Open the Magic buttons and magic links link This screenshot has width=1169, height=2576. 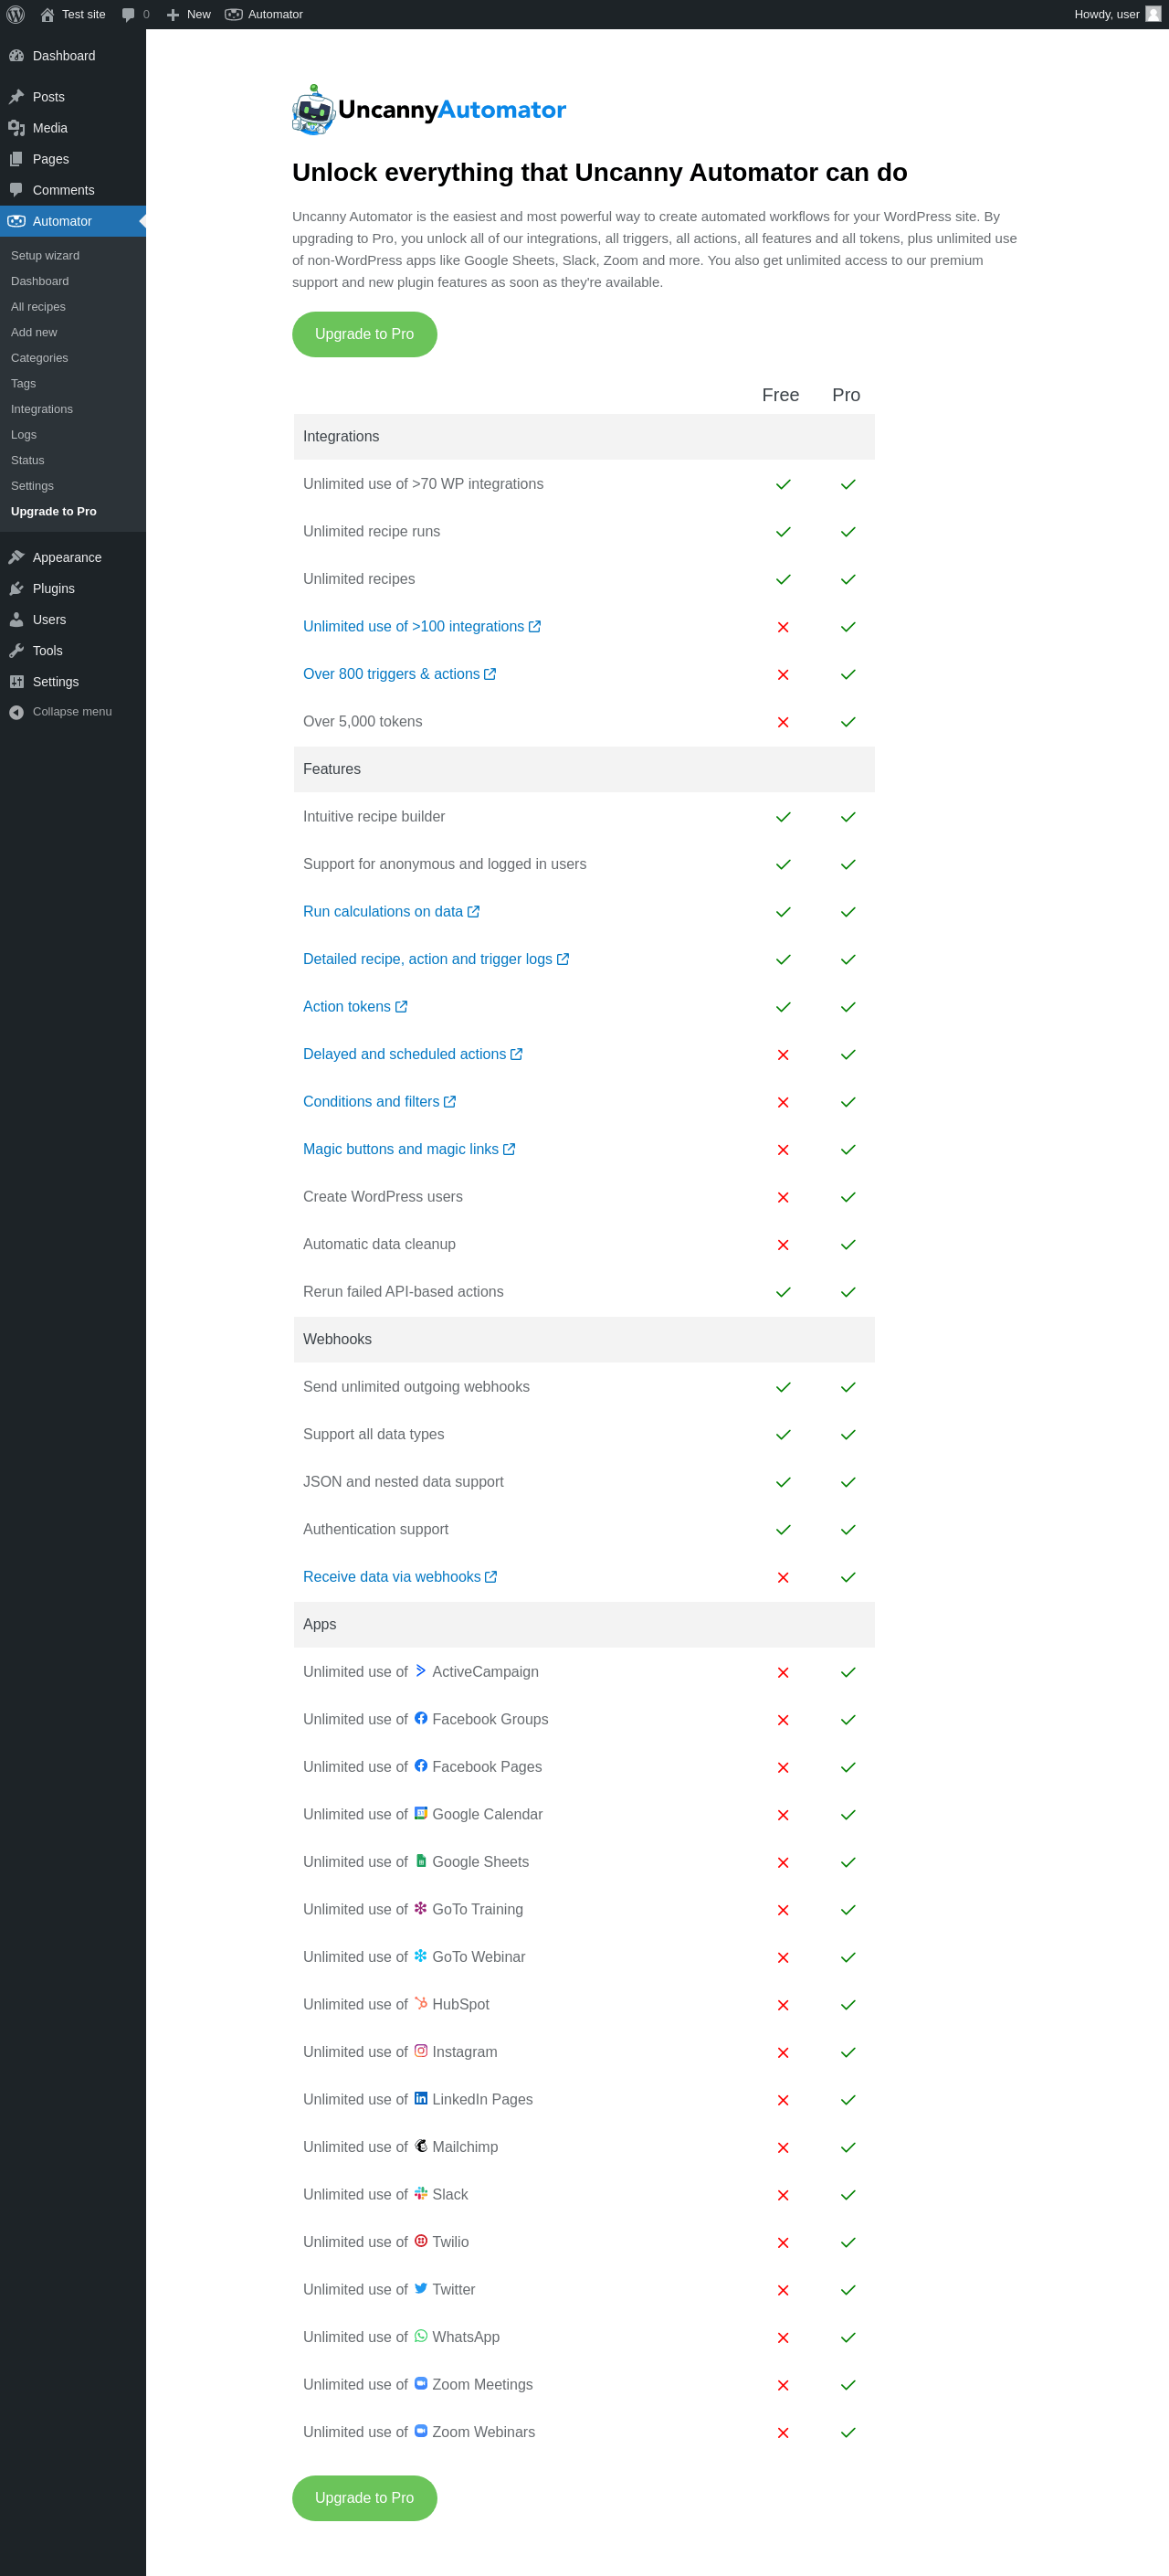point(401,1149)
